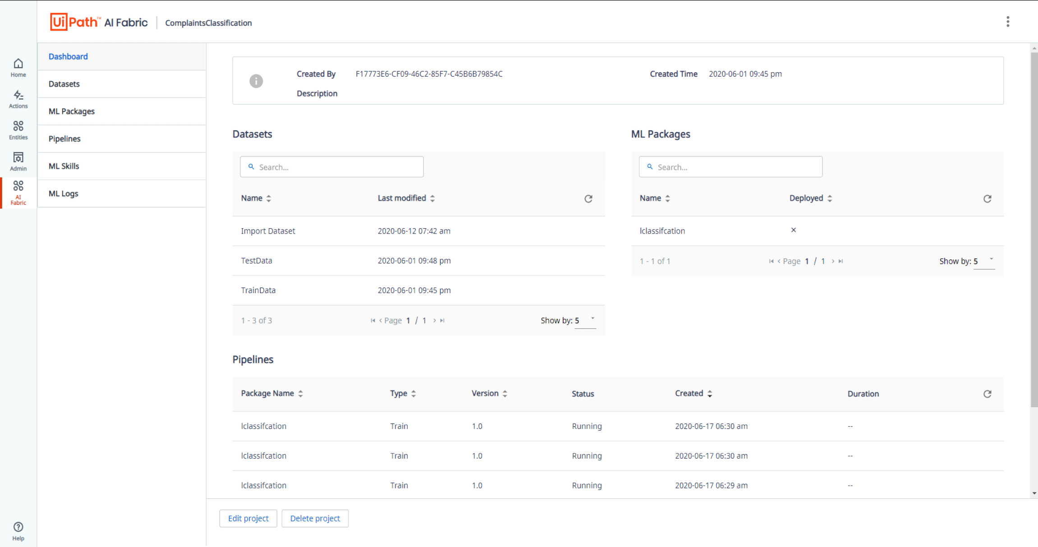Image resolution: width=1038 pixels, height=547 pixels.
Task: Open the Admin sidebar icon
Action: 18,161
